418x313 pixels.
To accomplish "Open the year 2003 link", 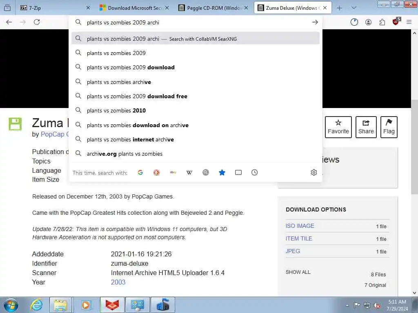I will [118, 282].
